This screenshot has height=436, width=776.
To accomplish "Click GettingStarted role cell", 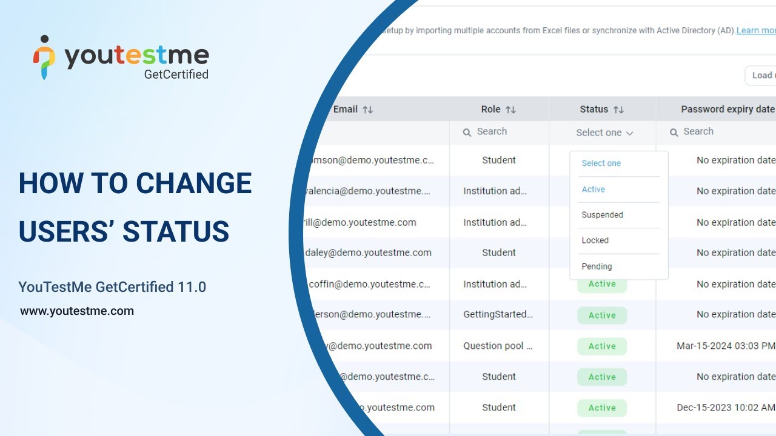I will tap(498, 314).
